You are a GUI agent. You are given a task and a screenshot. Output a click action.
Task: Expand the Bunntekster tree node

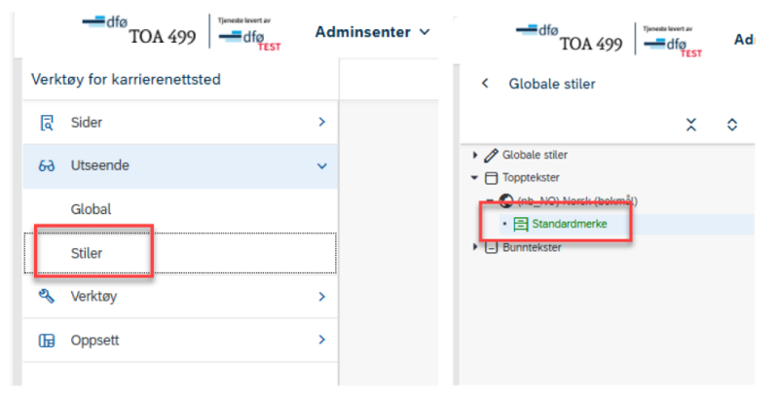coord(475,246)
